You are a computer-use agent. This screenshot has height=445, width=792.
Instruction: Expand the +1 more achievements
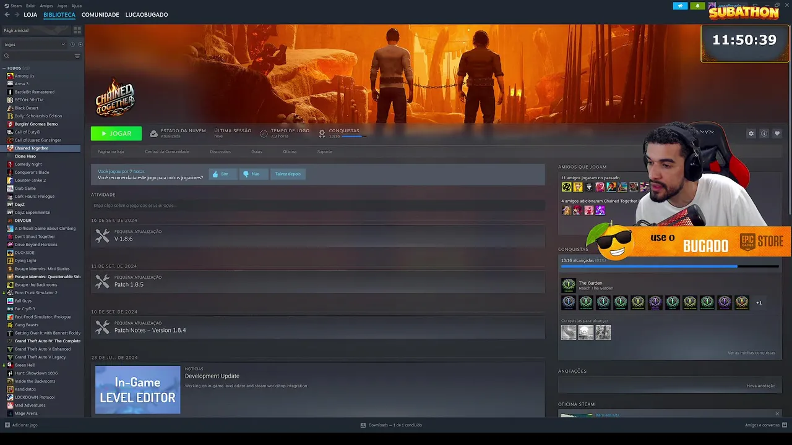(x=759, y=303)
